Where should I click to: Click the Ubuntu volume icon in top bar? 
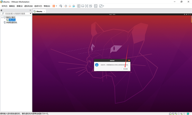coord(187,14)
